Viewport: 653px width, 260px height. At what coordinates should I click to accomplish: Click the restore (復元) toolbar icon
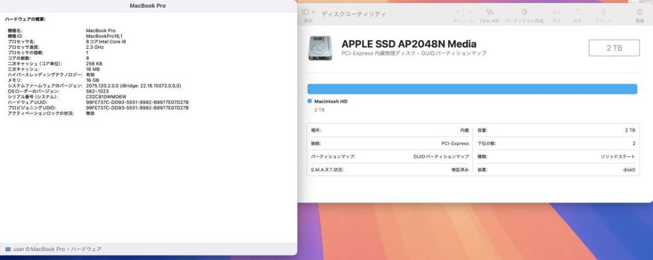click(577, 11)
